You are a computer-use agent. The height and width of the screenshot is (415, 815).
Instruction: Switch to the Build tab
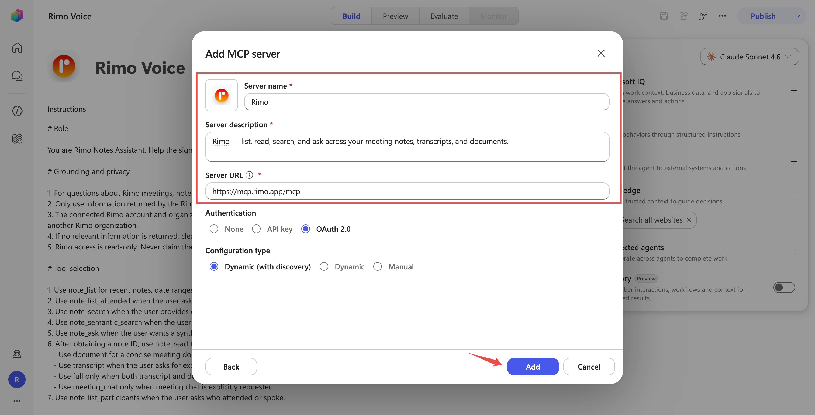pyautogui.click(x=351, y=16)
